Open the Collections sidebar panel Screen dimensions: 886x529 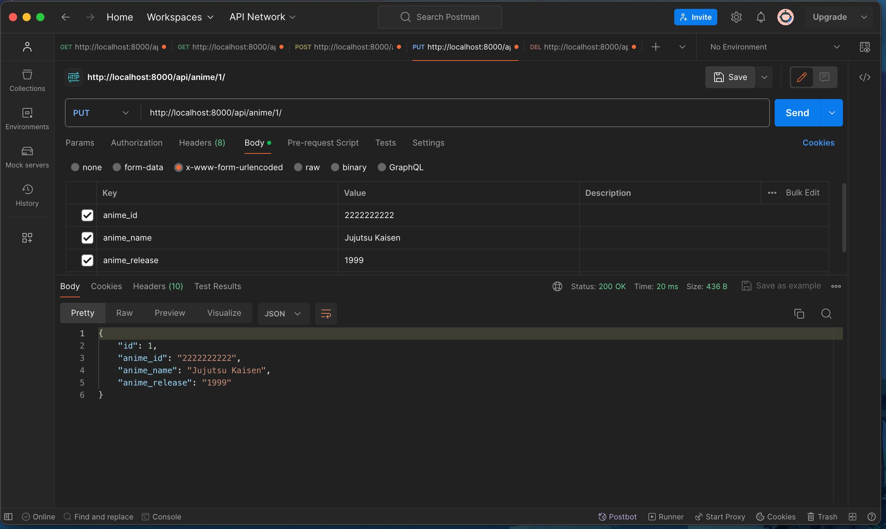click(x=27, y=80)
